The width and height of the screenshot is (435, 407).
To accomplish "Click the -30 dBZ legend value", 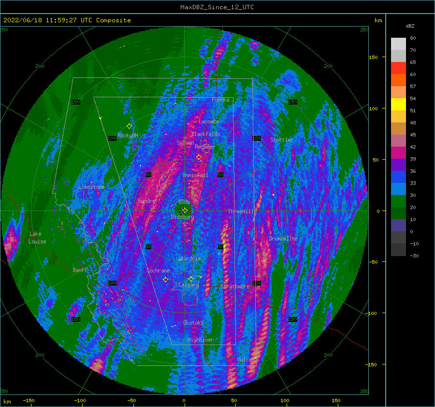I will tap(414, 256).
